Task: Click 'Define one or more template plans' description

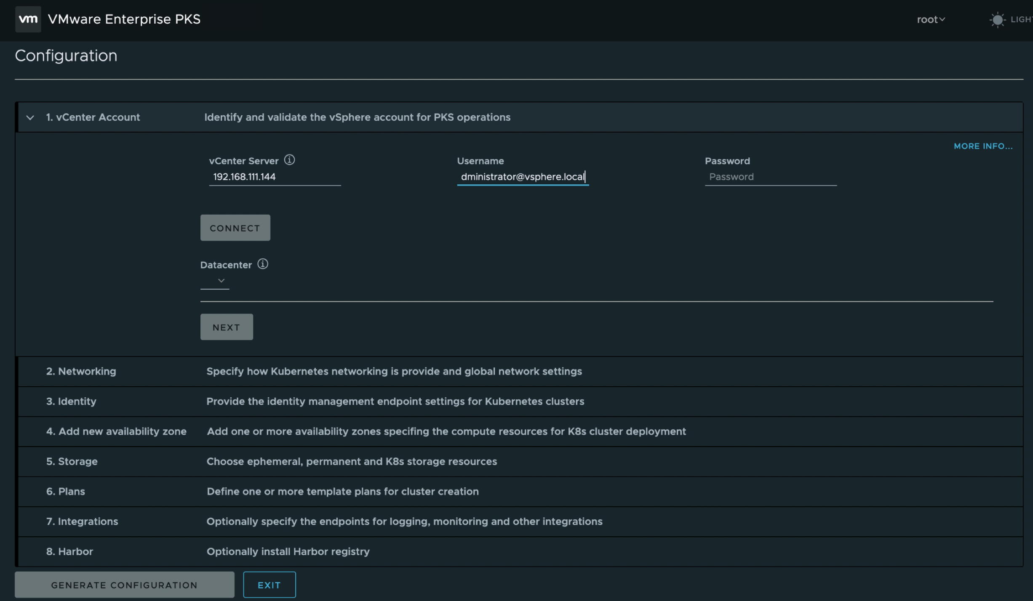Action: (x=343, y=491)
